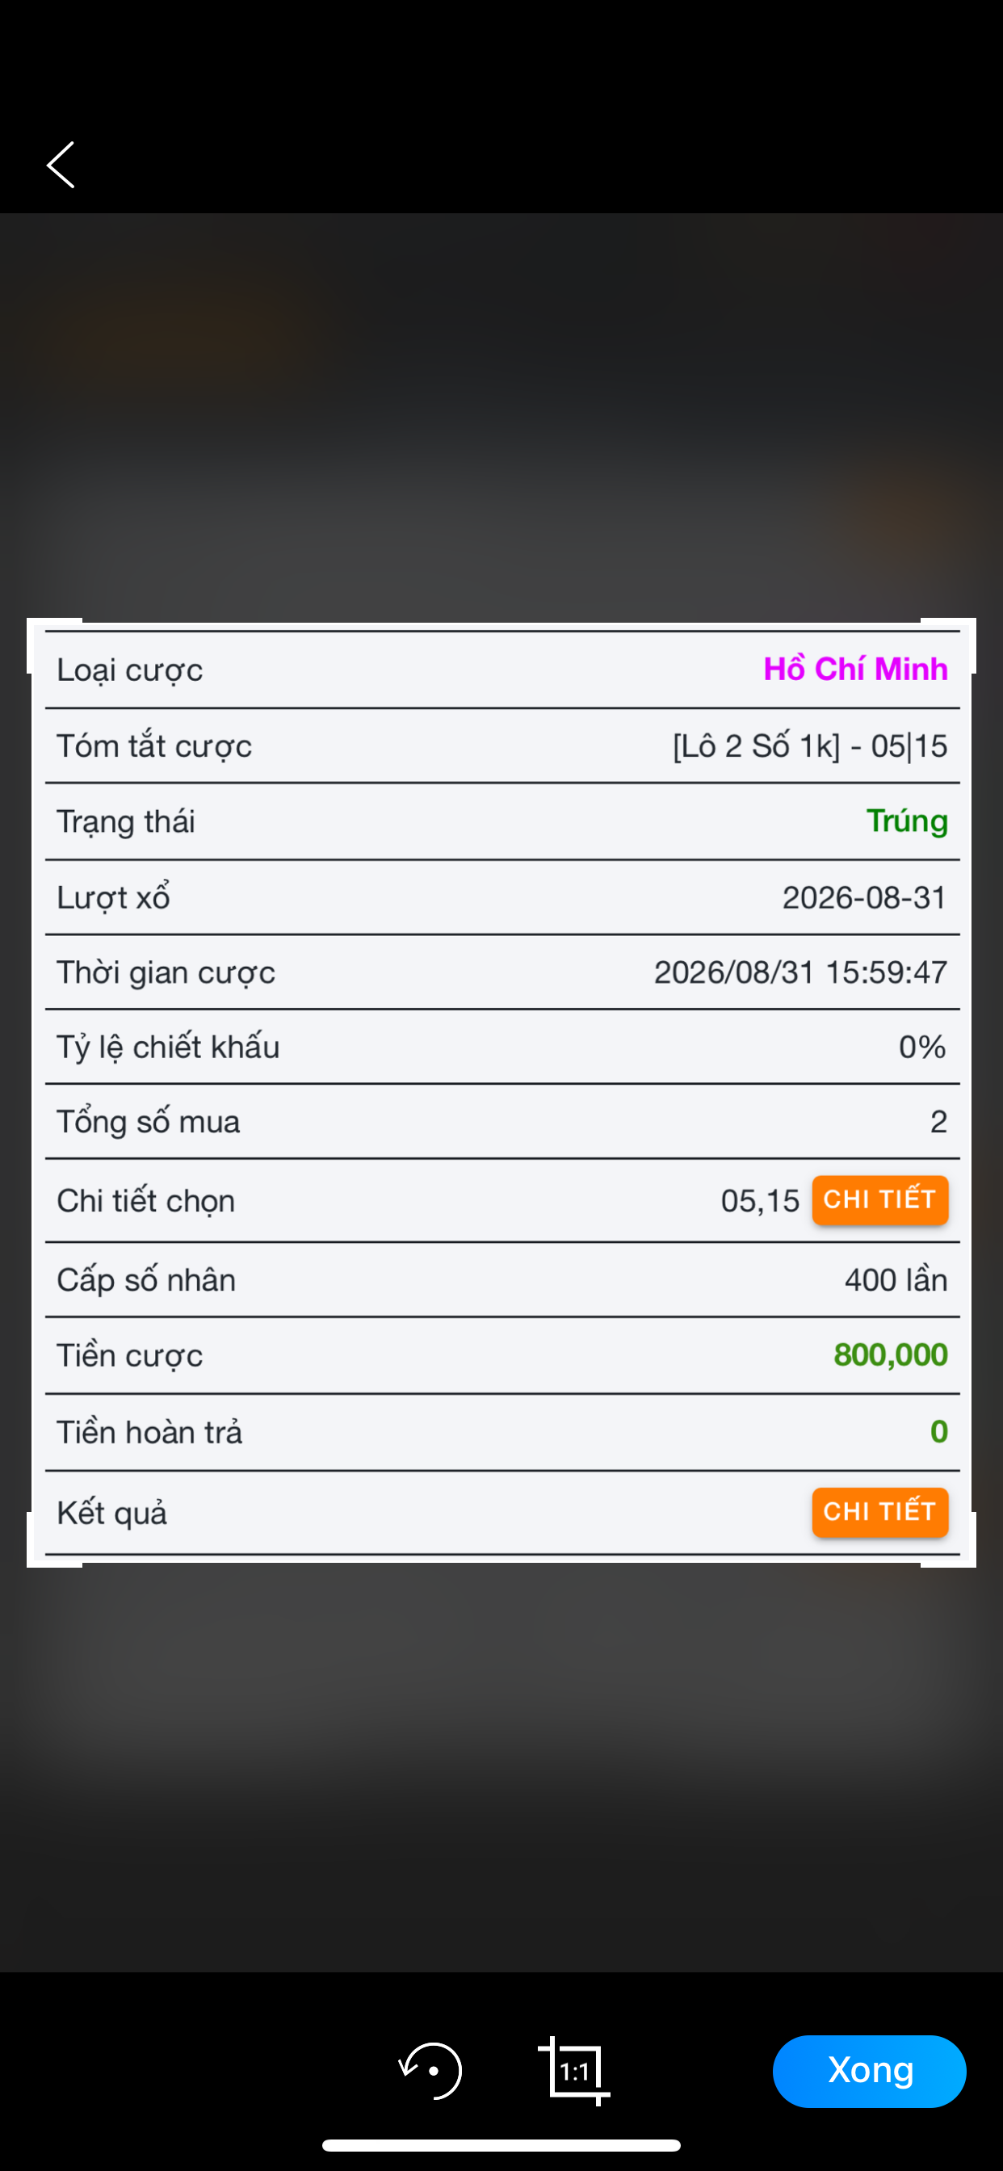The width and height of the screenshot is (1003, 2171).
Task: Select the Lượt xổ date 2026-08-31
Action: tap(865, 897)
